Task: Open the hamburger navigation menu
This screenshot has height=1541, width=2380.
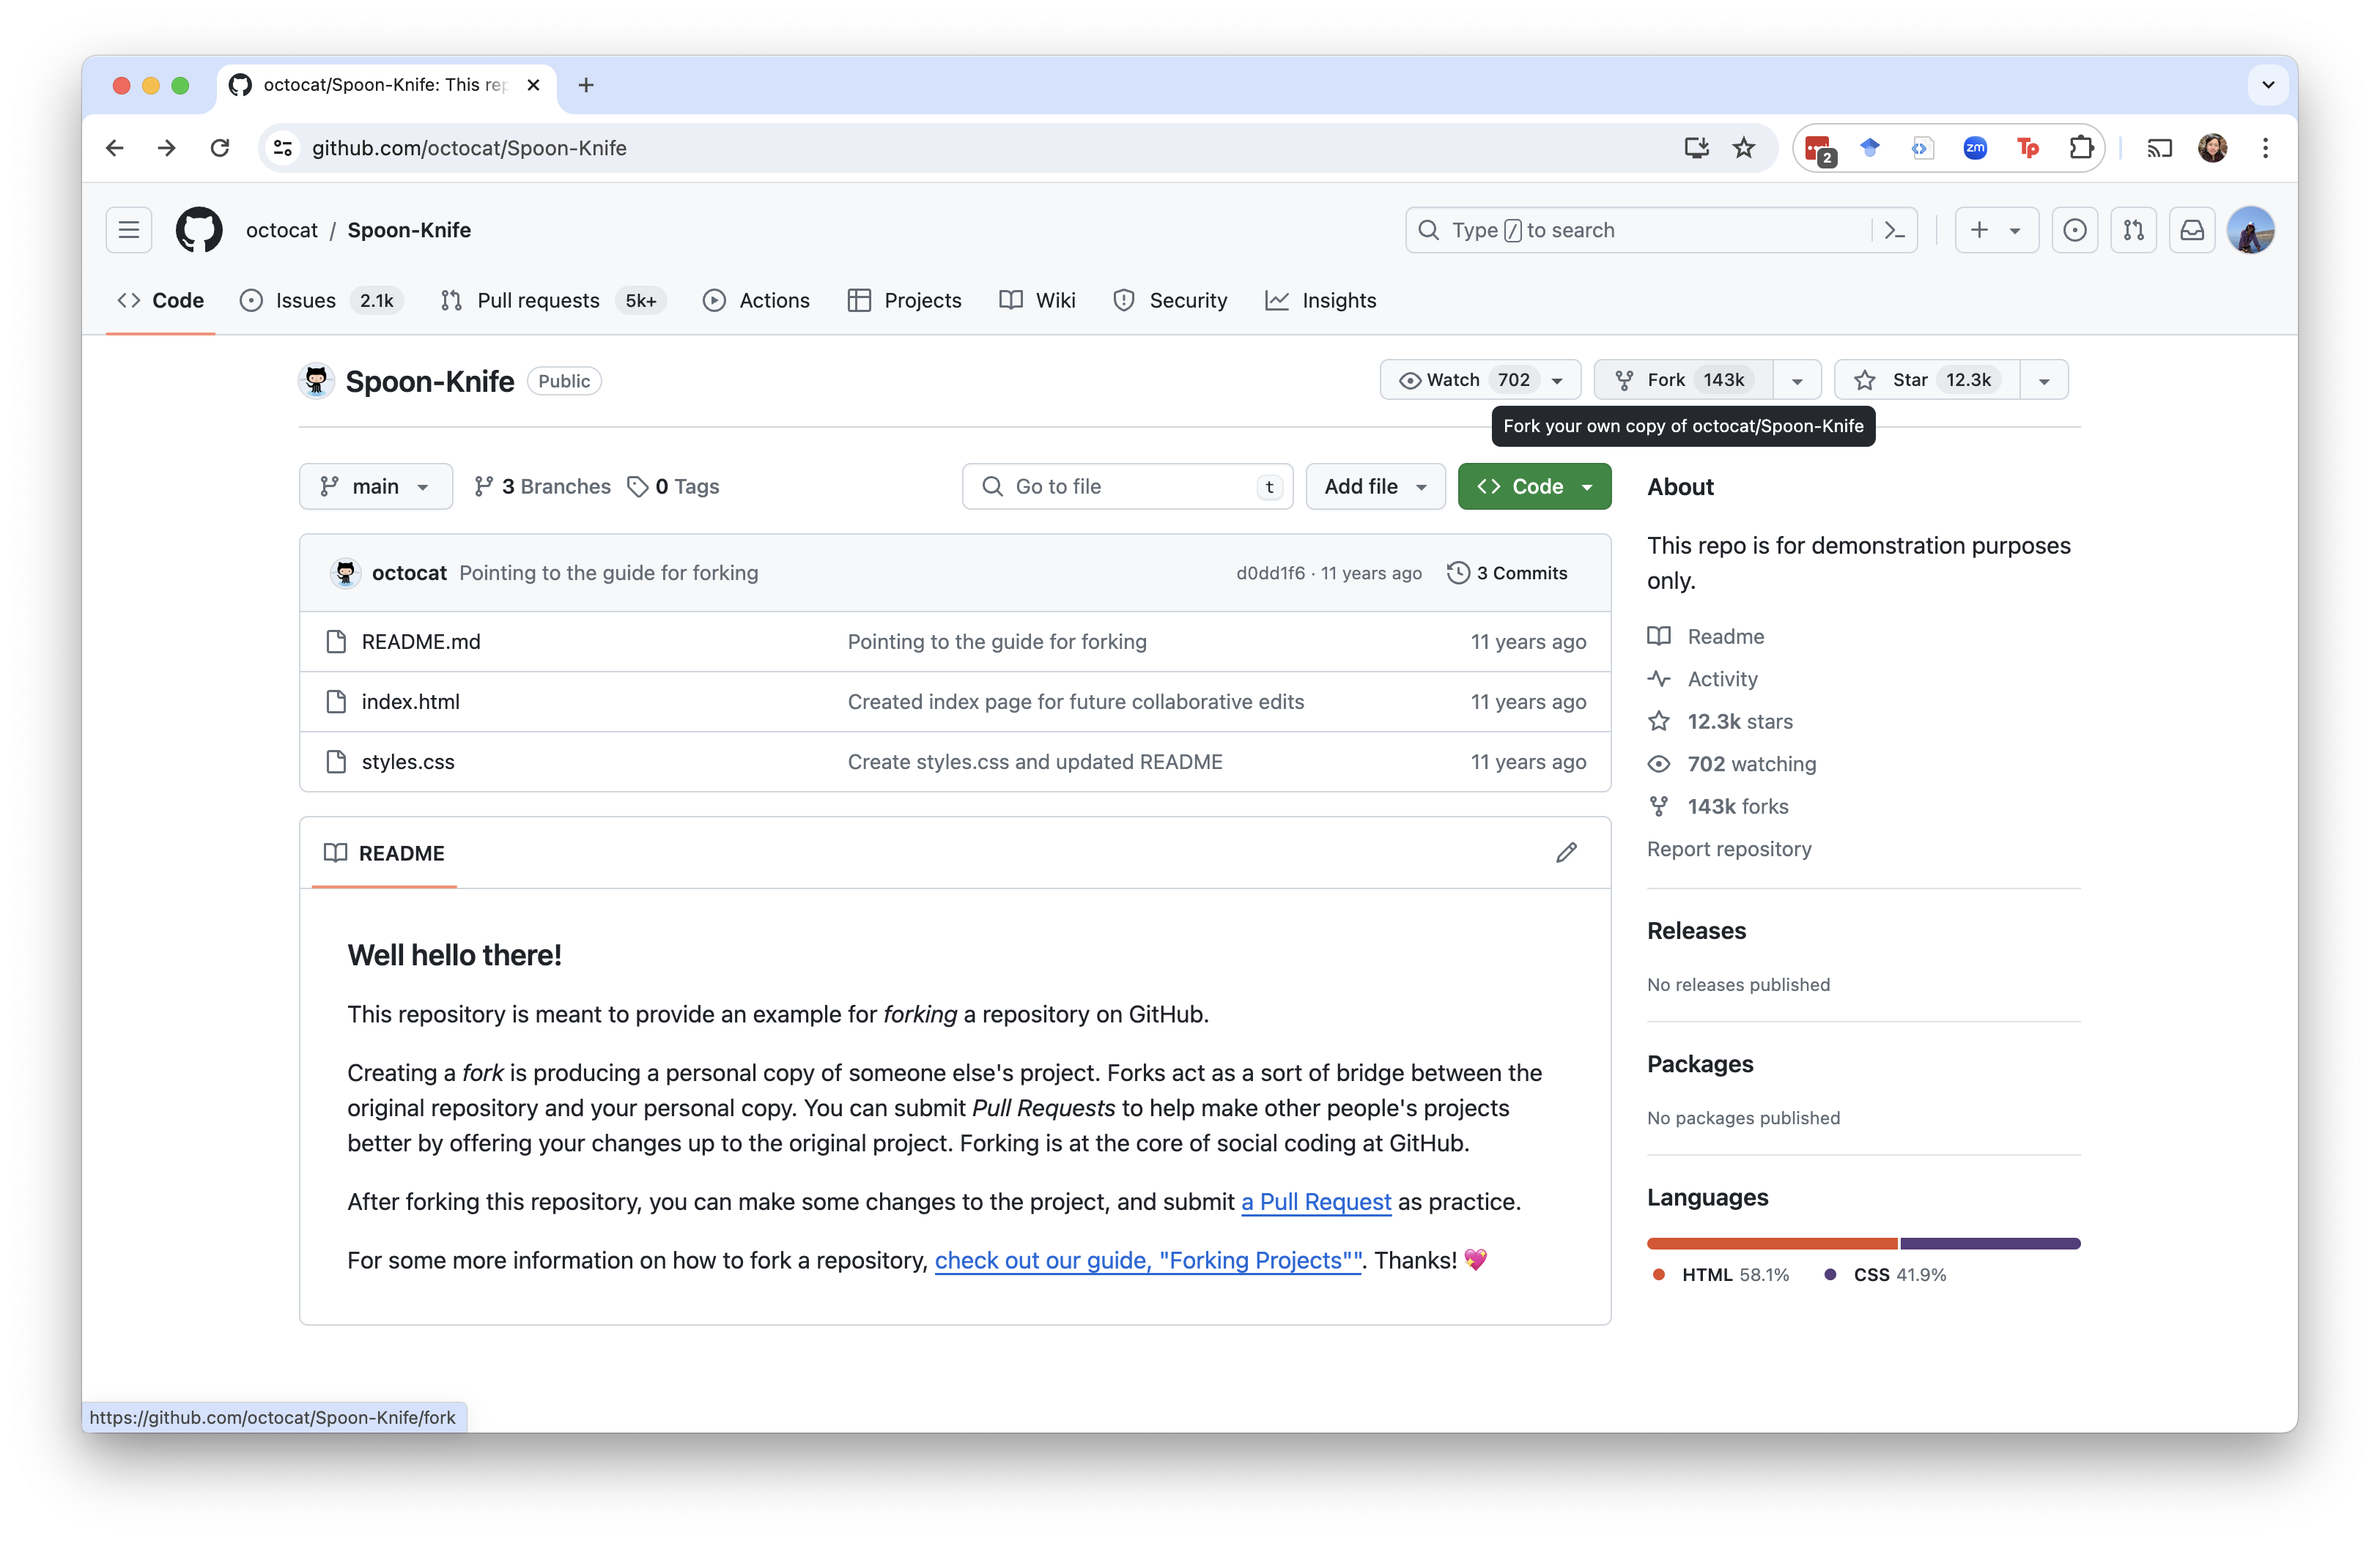Action: click(x=129, y=230)
